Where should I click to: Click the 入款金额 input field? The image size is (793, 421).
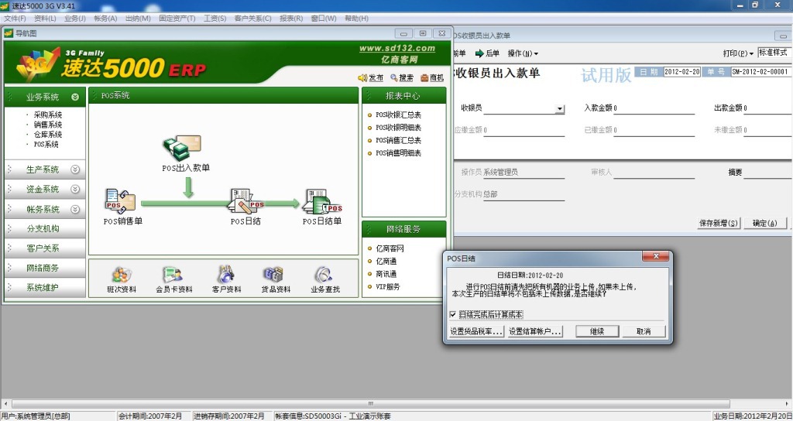[654, 108]
